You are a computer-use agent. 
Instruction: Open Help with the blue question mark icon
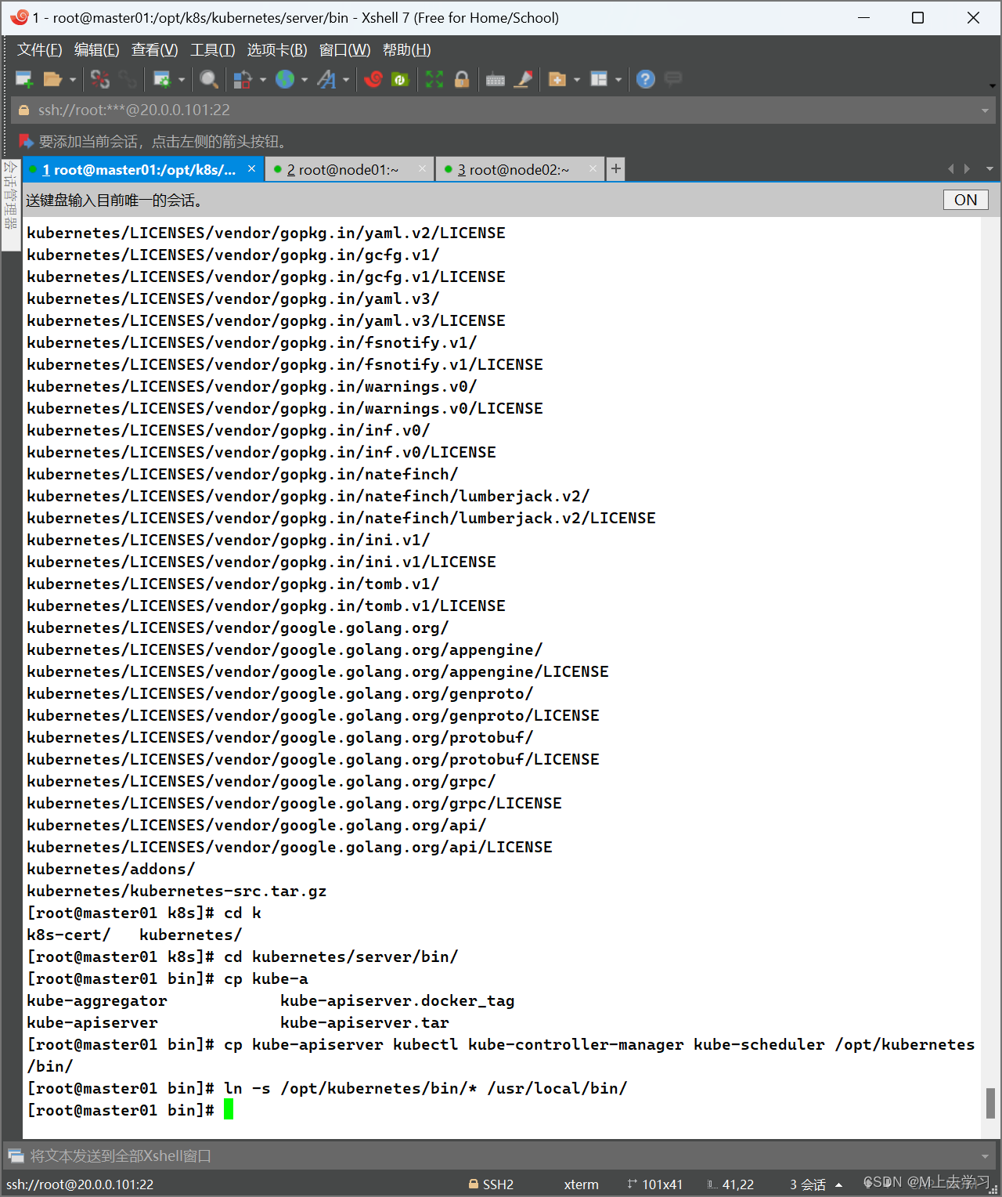[x=646, y=79]
